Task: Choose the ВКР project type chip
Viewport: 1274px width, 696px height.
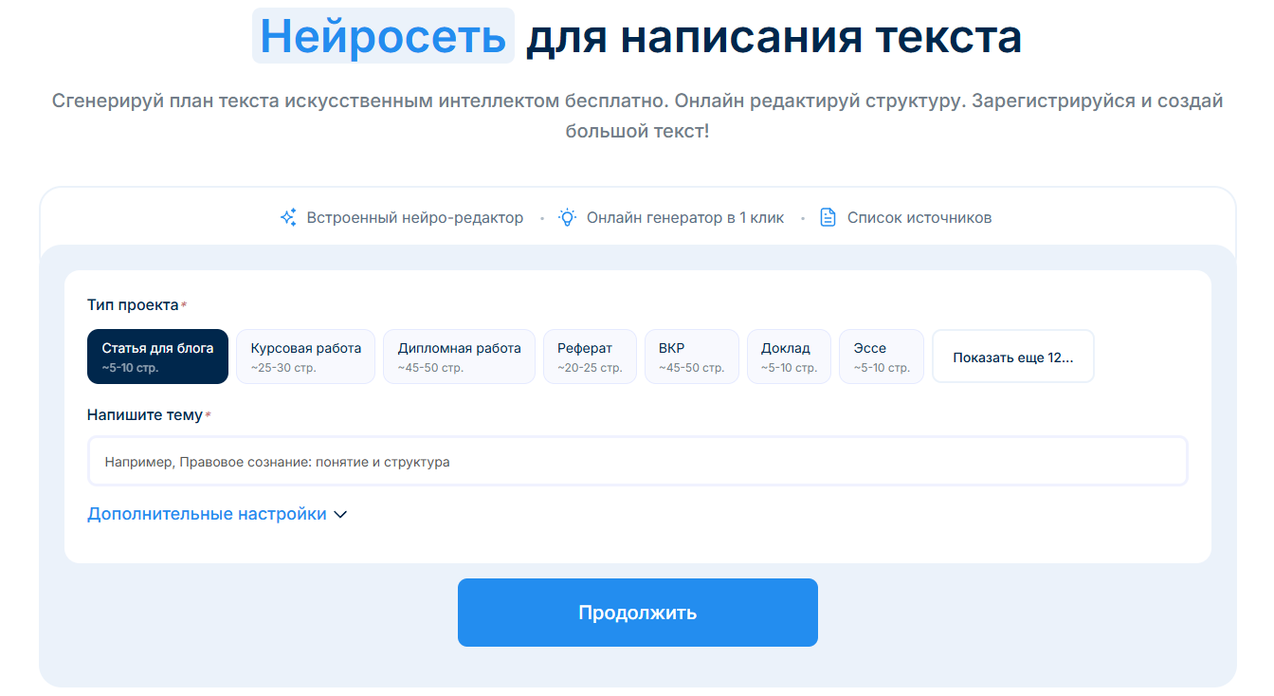Action: pos(691,357)
